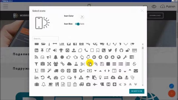178x100 pixels.
Task: Select the credit card icon
Action: 135,50
